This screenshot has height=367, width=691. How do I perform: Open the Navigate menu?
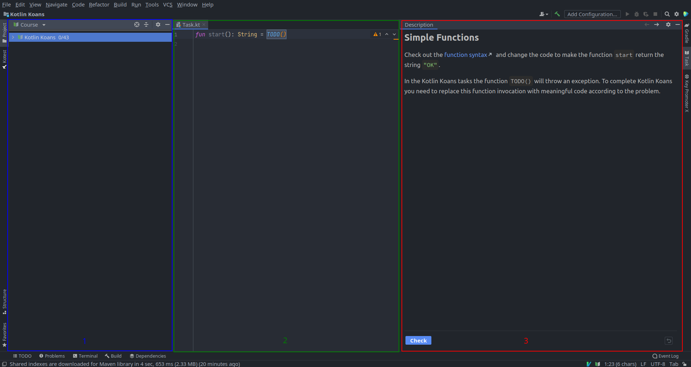pos(57,5)
